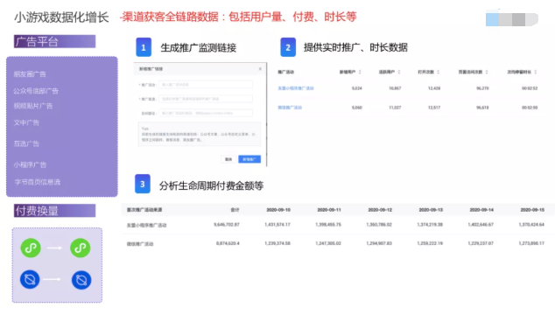Viewport: 555px width, 315px height.
Task: Click the blue number 1 step badge
Action: click(x=144, y=47)
